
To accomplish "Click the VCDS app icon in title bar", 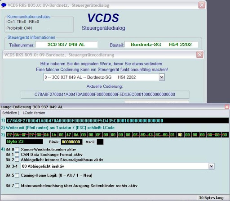I will pyautogui.click(x=4, y=5).
